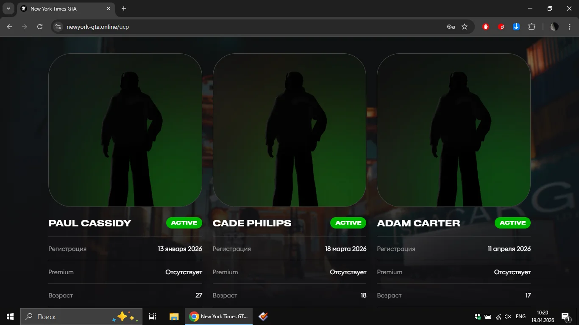Bookmark this page with the star icon

(x=465, y=27)
